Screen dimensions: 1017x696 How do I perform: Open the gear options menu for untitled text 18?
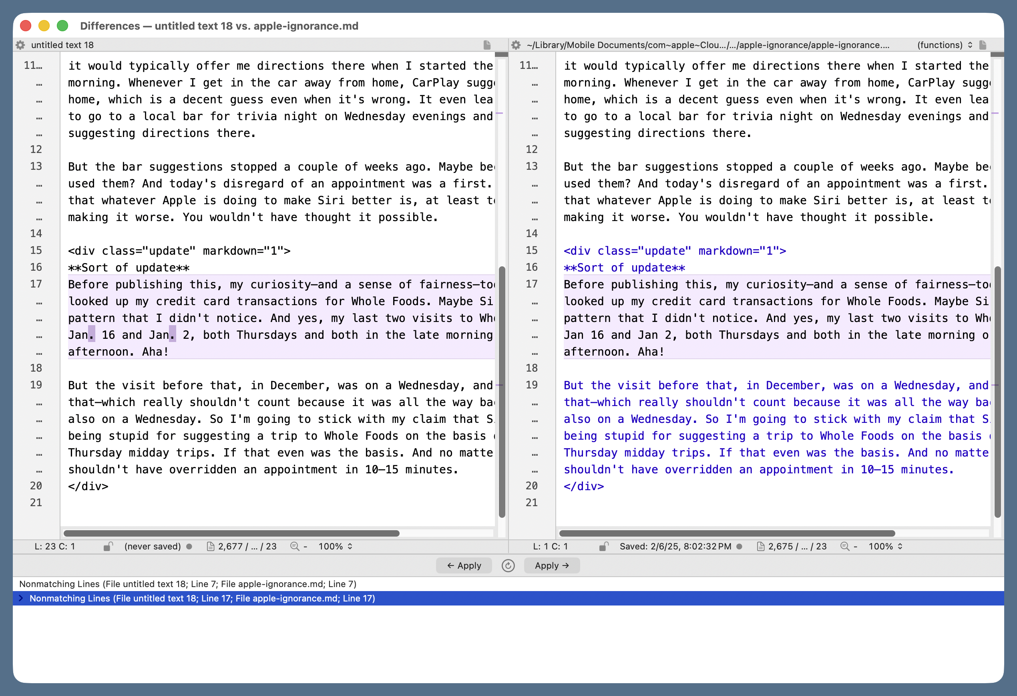[20, 44]
